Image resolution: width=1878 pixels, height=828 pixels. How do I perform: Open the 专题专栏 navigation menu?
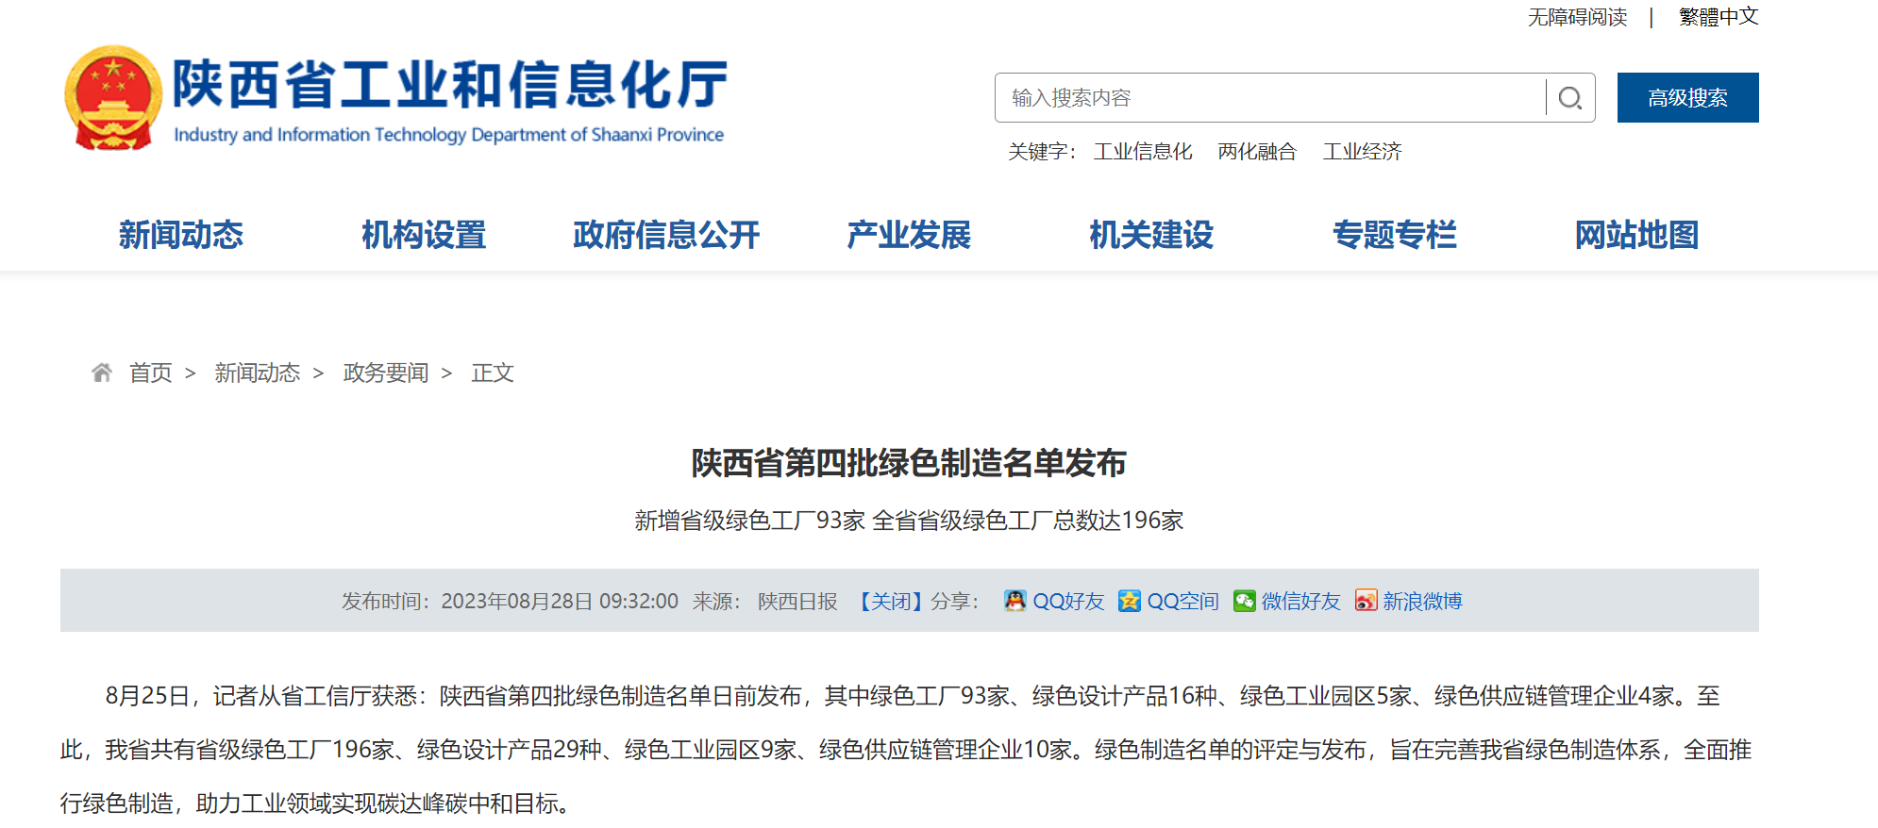(x=1395, y=235)
